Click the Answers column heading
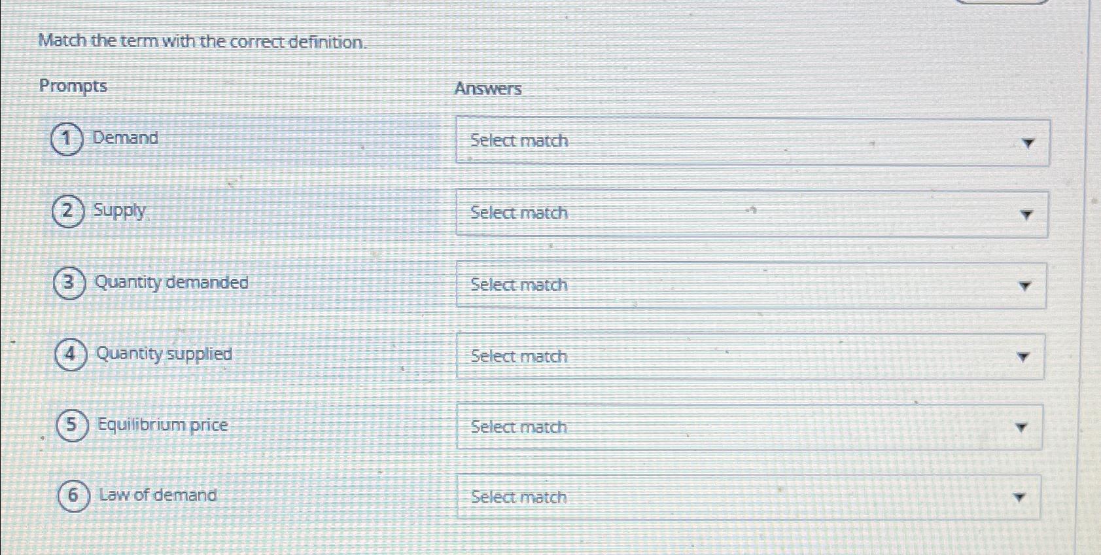Image resolution: width=1101 pixels, height=555 pixels. (489, 88)
